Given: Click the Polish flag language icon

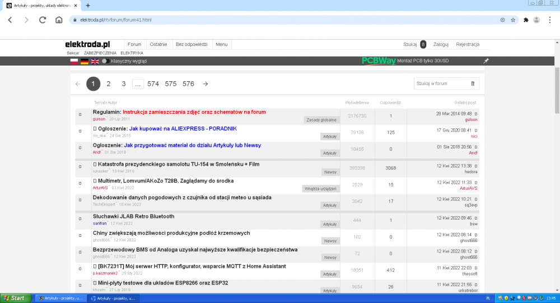Looking at the screenshot, I should (73, 61).
